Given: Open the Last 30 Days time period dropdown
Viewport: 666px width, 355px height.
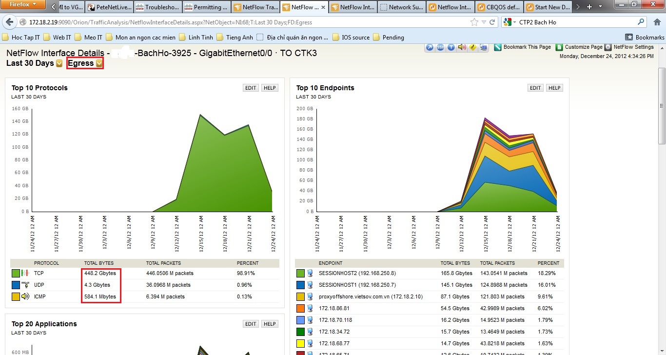Looking at the screenshot, I should [x=59, y=63].
